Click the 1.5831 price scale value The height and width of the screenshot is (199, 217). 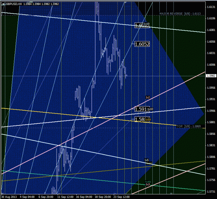211,145
